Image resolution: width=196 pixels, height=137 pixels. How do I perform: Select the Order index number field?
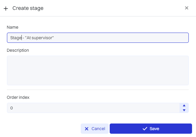[x=93, y=108]
